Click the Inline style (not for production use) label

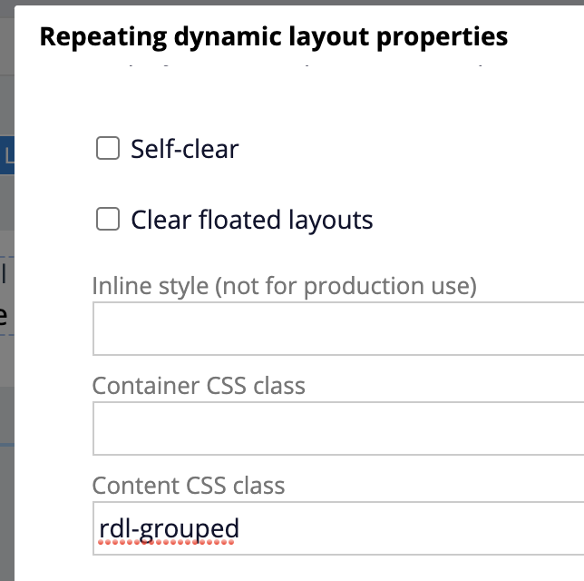coord(284,286)
